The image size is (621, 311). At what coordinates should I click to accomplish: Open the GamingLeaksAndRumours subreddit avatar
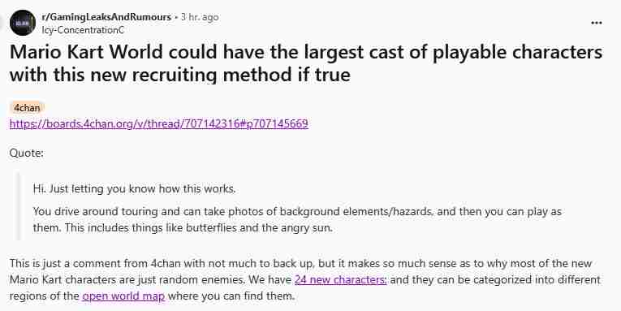tap(23, 23)
